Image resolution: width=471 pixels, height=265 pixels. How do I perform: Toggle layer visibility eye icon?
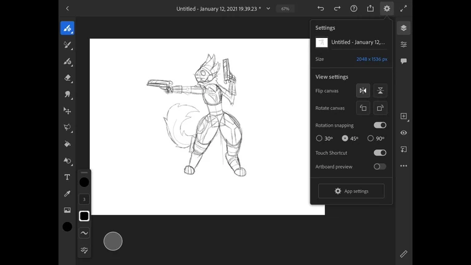tap(404, 133)
